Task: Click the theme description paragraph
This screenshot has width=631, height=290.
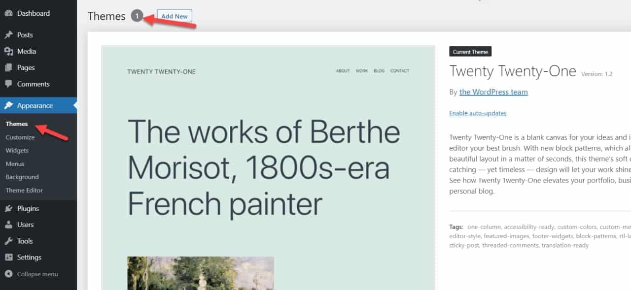Action: point(540,164)
